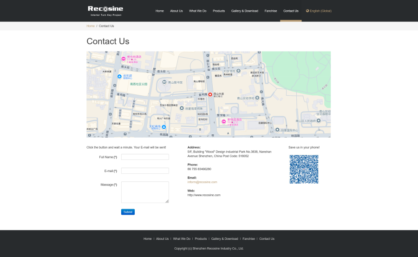Open the English (Global) language dropdown
The image size is (418, 257).
coord(320,11)
